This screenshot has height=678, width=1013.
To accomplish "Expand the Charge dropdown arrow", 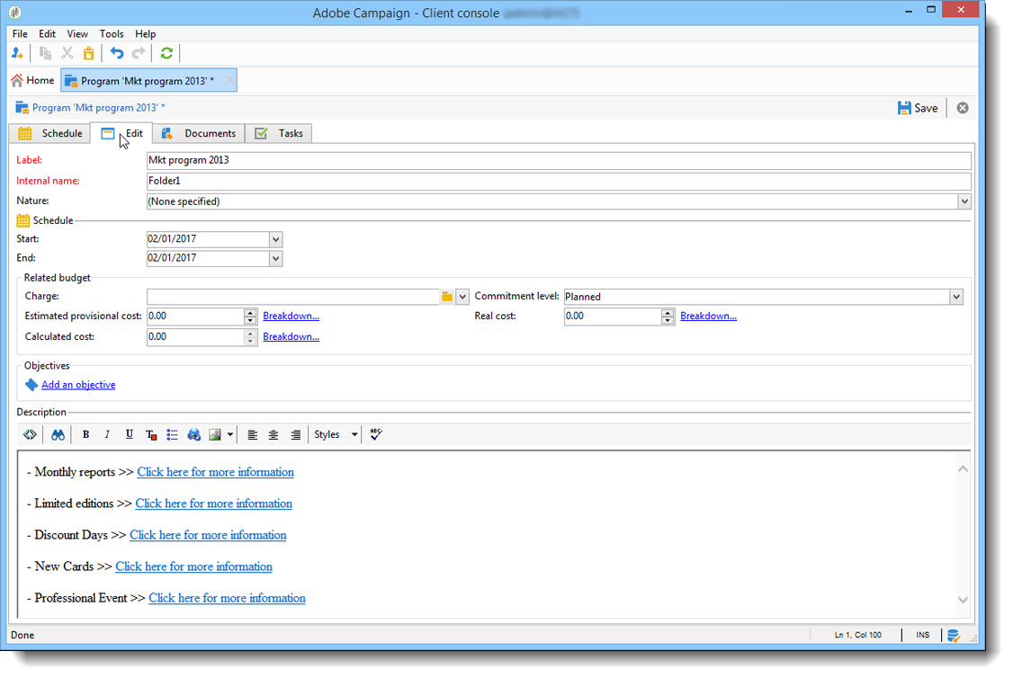I will 462,297.
